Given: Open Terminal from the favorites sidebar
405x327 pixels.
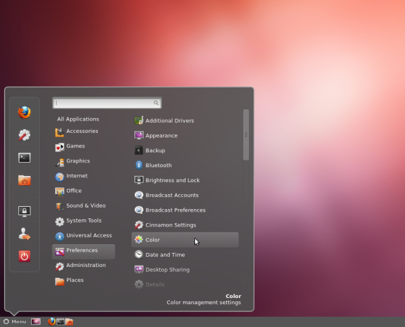Looking at the screenshot, I should 24,158.
